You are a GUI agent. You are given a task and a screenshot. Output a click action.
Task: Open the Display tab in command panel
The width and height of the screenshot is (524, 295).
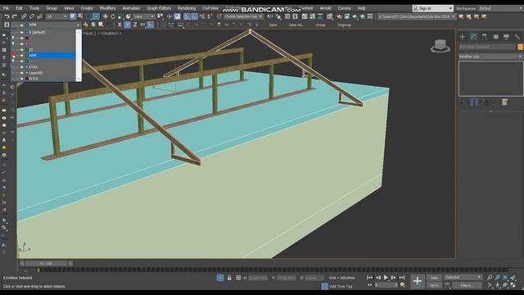coord(506,36)
